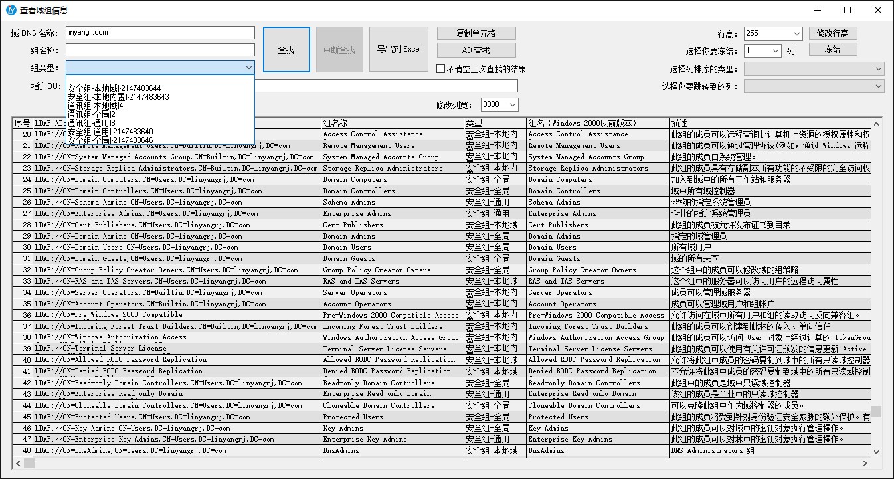Select the Cert Publishers group name cell
The height and width of the screenshot is (479, 894).
pos(392,225)
